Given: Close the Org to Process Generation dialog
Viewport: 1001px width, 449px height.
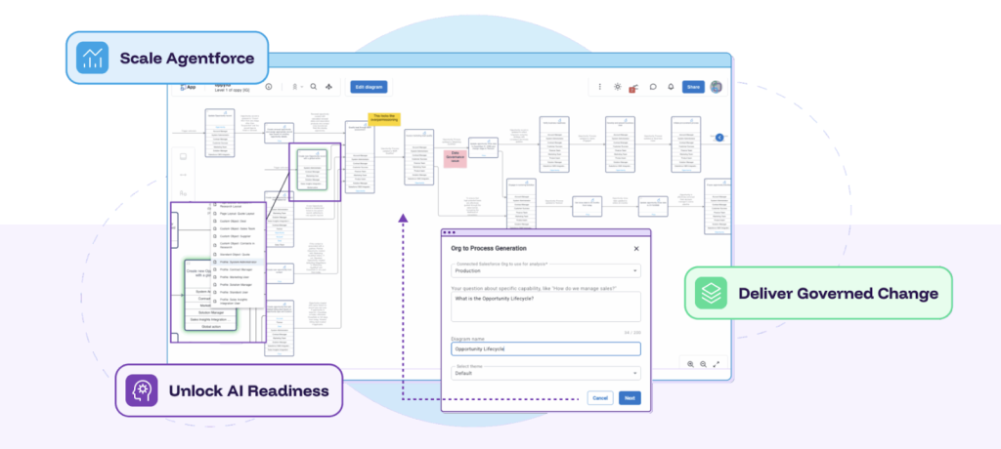Looking at the screenshot, I should click(x=635, y=249).
